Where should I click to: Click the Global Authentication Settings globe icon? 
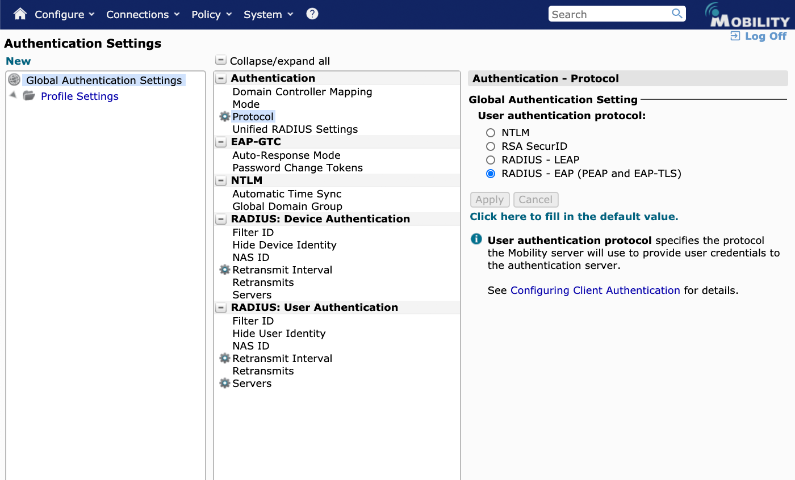pos(14,80)
